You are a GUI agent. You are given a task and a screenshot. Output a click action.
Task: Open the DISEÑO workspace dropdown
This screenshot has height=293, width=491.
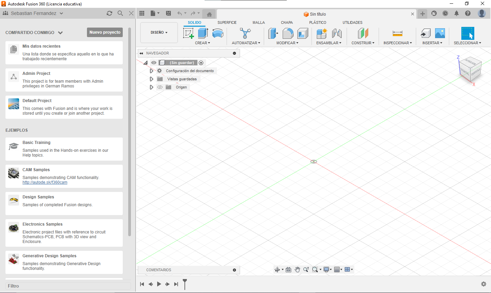[159, 33]
